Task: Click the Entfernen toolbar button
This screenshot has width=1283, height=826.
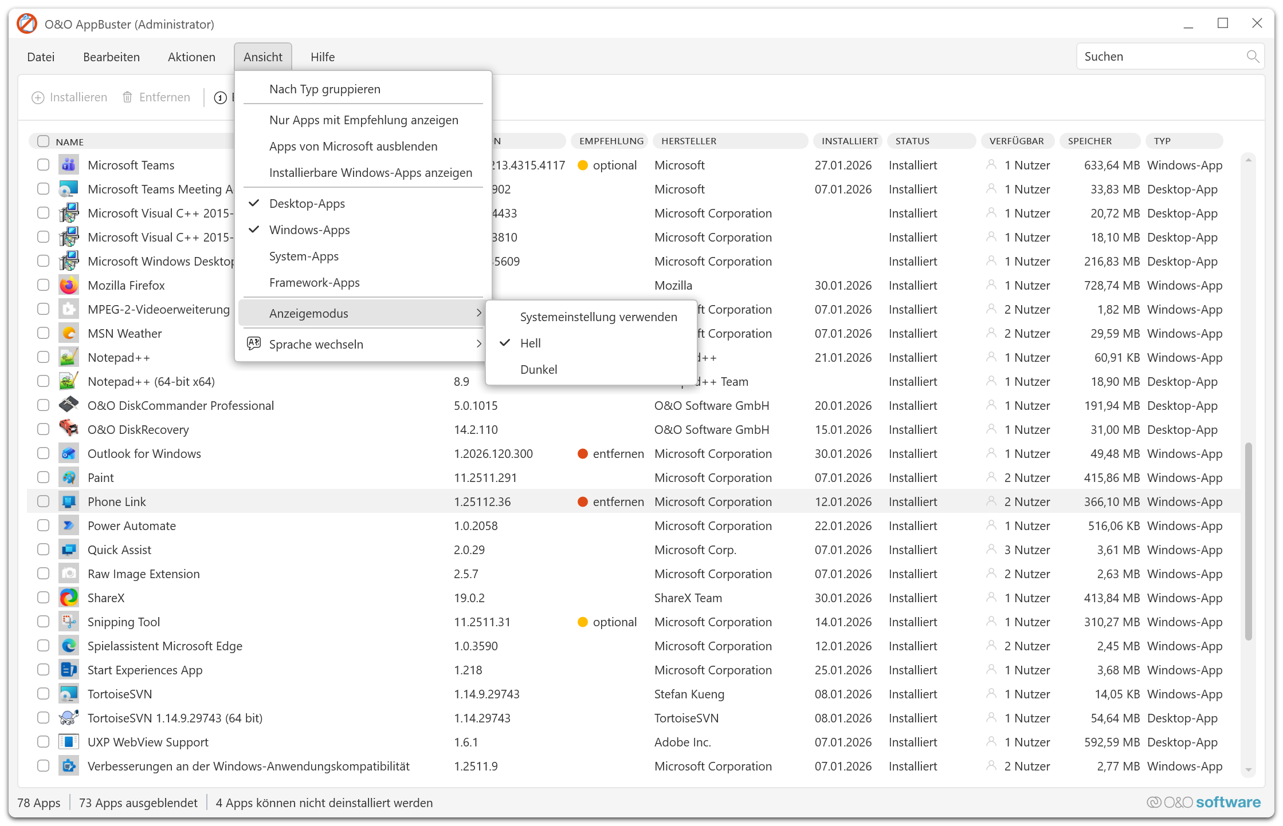Action: click(156, 97)
